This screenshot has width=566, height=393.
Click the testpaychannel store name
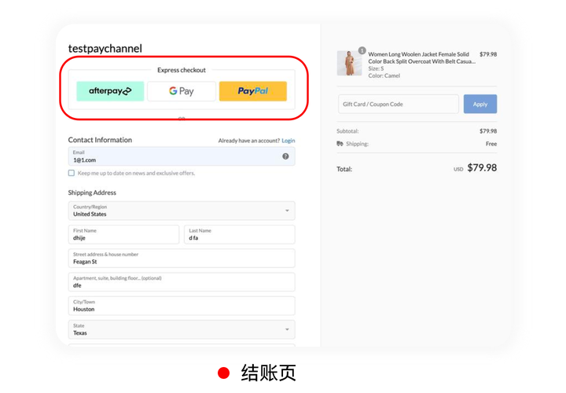pyautogui.click(x=105, y=49)
